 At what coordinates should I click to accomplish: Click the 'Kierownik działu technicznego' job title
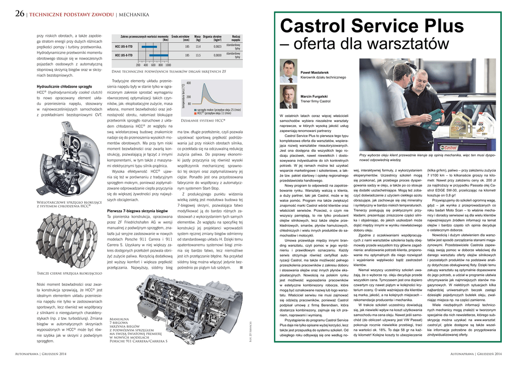[x=323, y=77]
